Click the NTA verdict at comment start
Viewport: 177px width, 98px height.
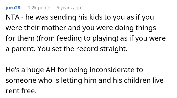[13, 17]
